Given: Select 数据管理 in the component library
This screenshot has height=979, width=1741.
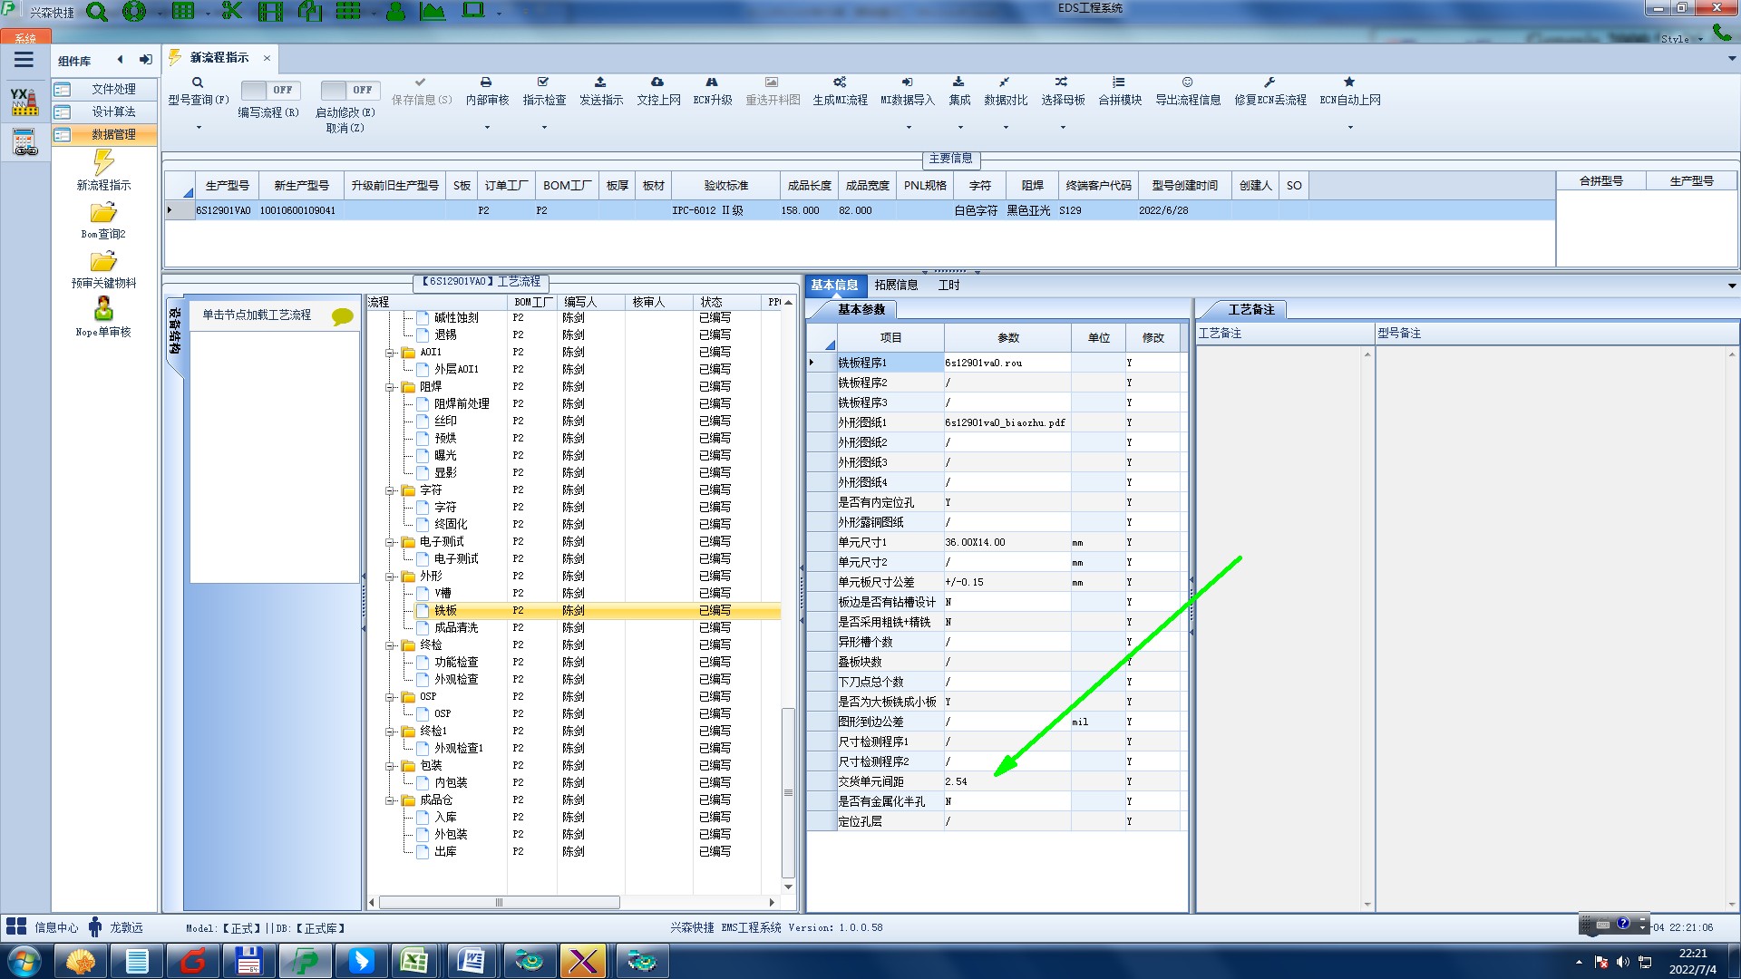Looking at the screenshot, I should [x=112, y=134].
